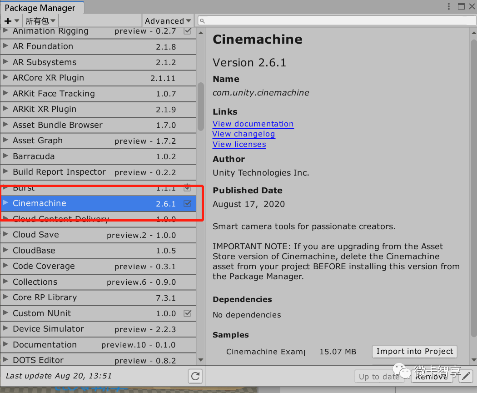Screen dimensions: 477x393
Task: Click the Version 2.6.1 heading text
Action: 249,62
